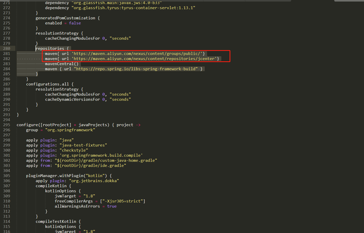
Task: Click the "seconds" string on line 278
Action: coord(120,38)
